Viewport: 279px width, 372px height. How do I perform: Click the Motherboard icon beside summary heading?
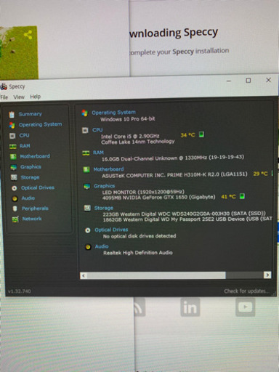click(x=86, y=169)
